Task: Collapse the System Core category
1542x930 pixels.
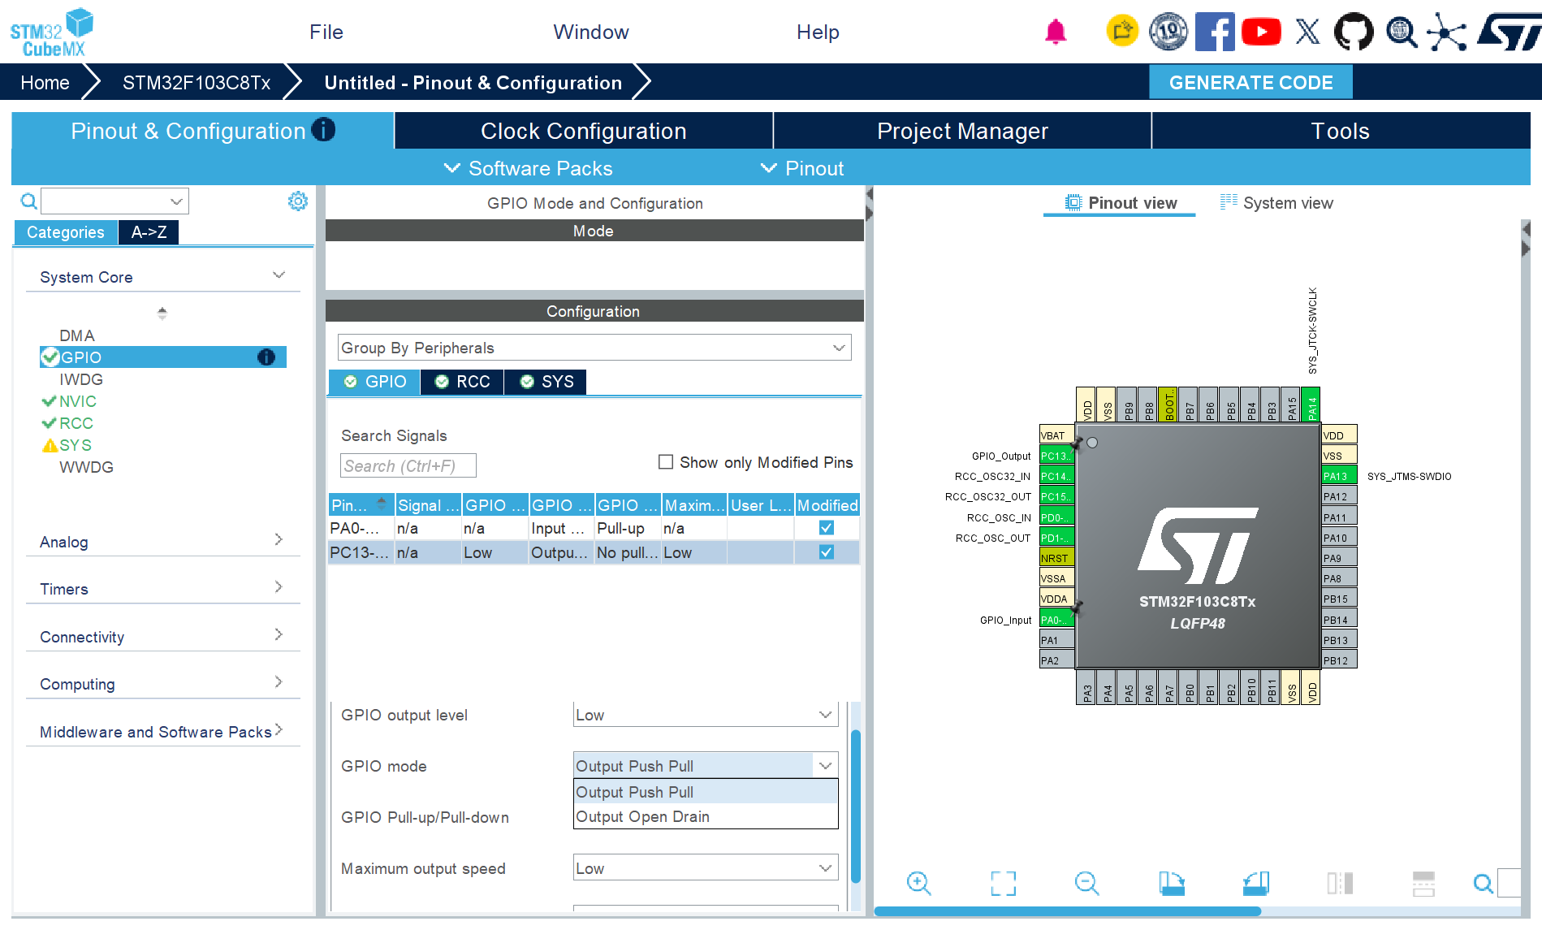Action: (x=279, y=275)
